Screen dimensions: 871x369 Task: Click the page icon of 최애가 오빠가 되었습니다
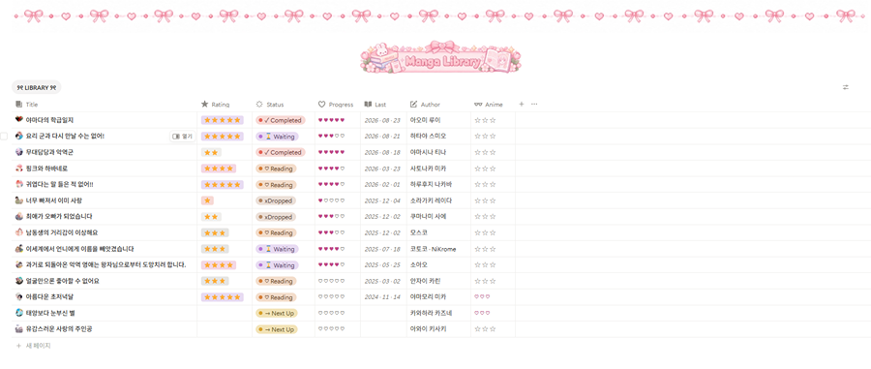pyautogui.click(x=19, y=217)
